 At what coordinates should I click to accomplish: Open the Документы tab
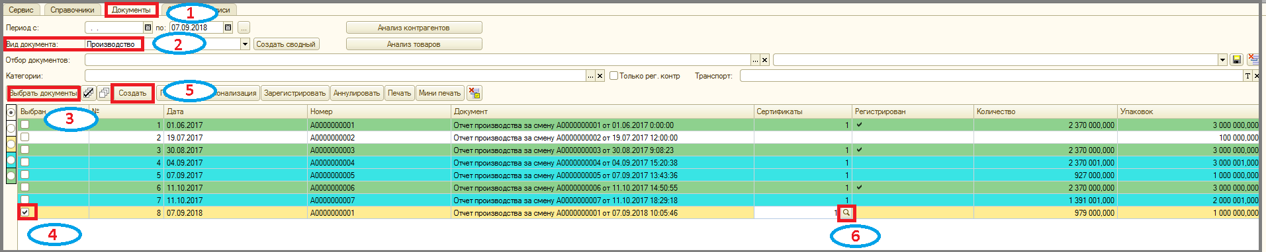click(x=131, y=10)
